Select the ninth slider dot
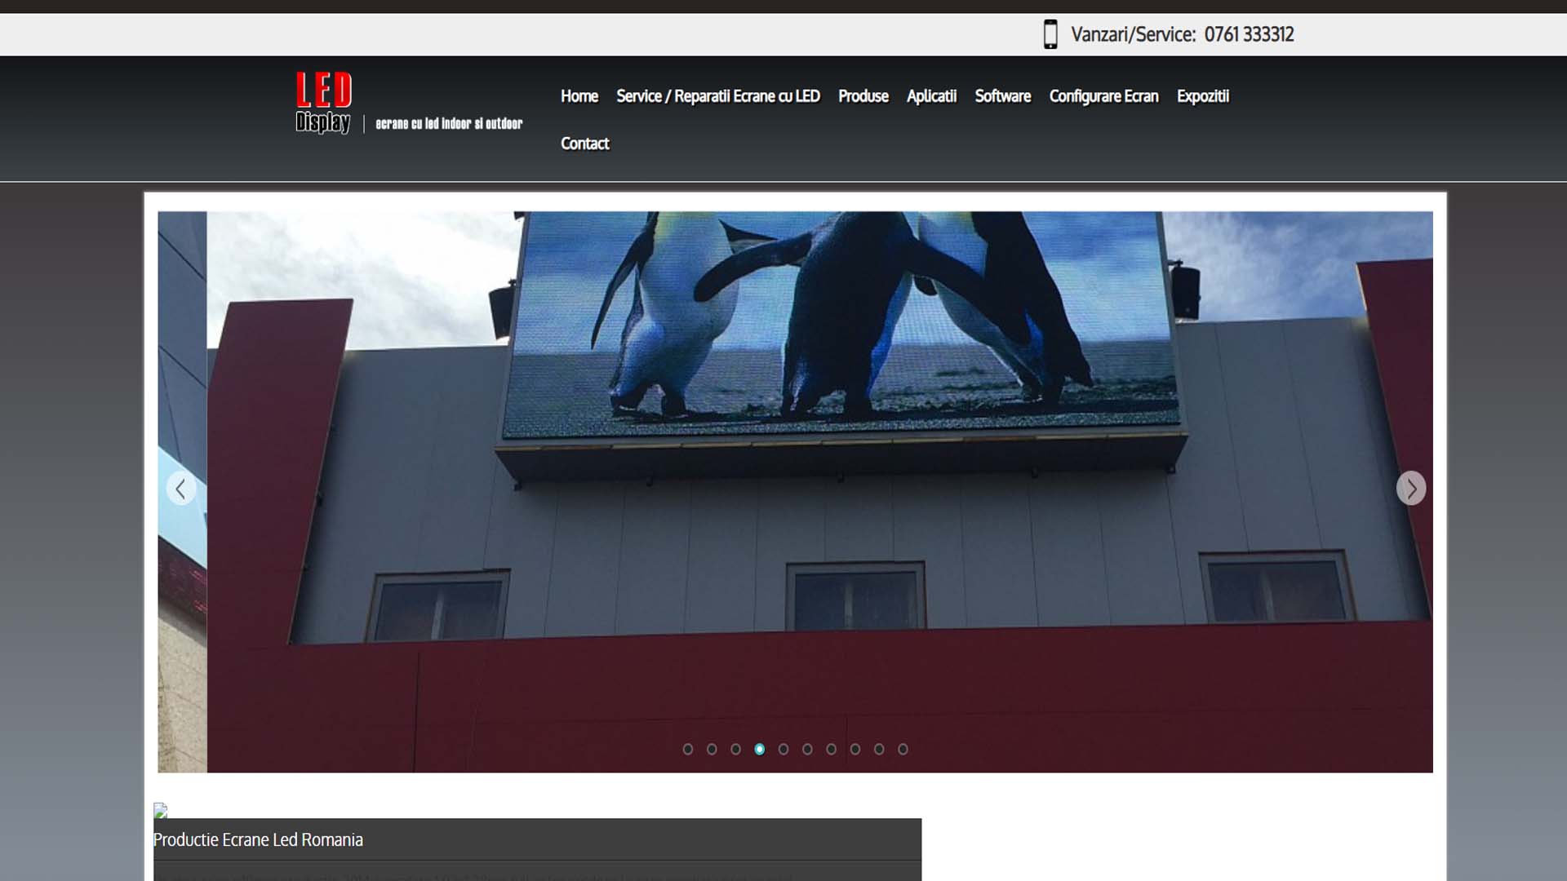Screen dimensions: 1567x881 point(879,749)
